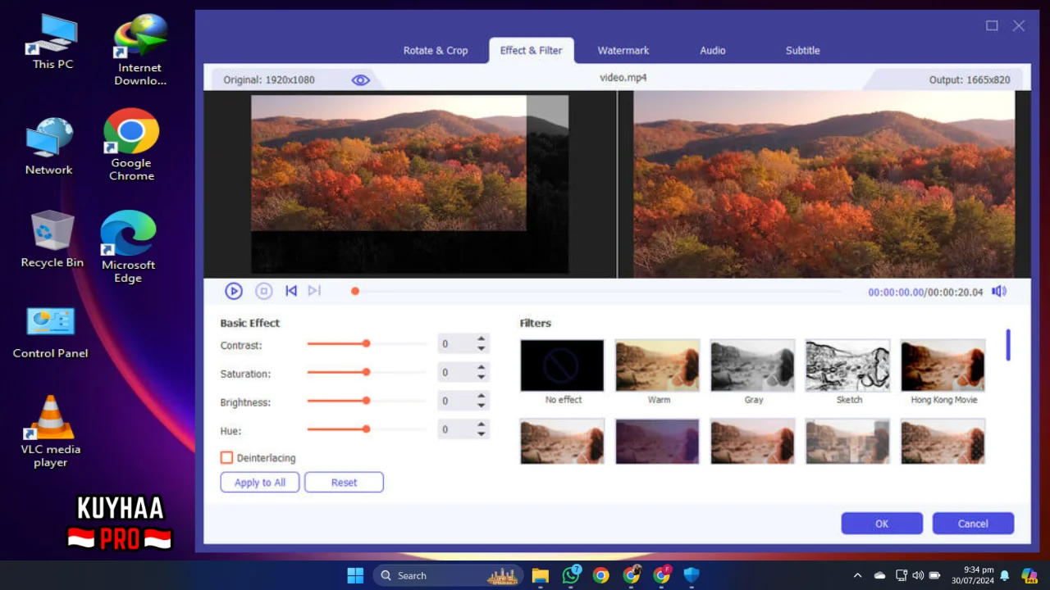Open Control Panel desktop icon

(x=50, y=333)
